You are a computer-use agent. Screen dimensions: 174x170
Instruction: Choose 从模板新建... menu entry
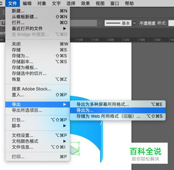pyautogui.click(x=38, y=17)
